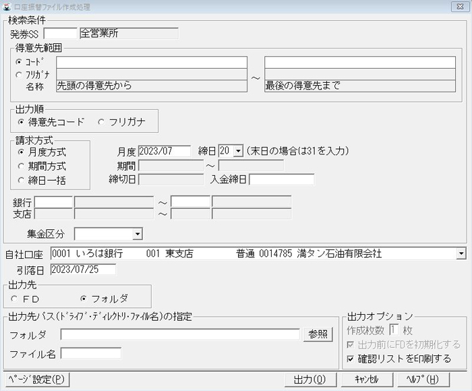The height and width of the screenshot is (391, 472).
Task: Select the フリガナ radio in 得意先範囲
Action: coord(18,74)
